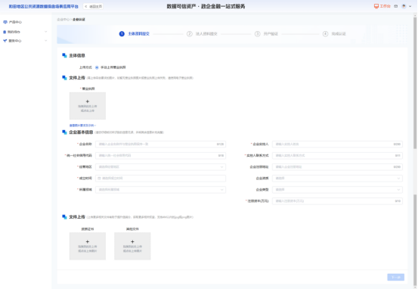Click the 工作台 monitor icon
This screenshot has height=289, width=418.
pyautogui.click(x=376, y=6)
